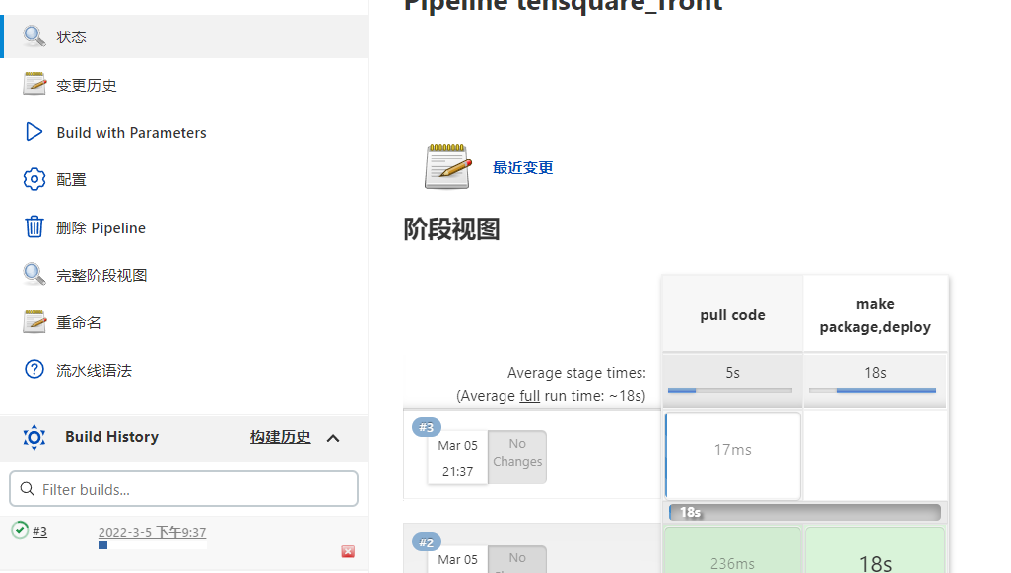Screen dimensions: 1011x573
Task: Collapse the 构建历史 build history panel
Action: point(333,436)
